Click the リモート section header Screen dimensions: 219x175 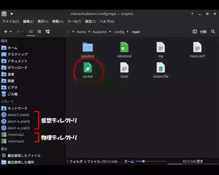point(7,101)
